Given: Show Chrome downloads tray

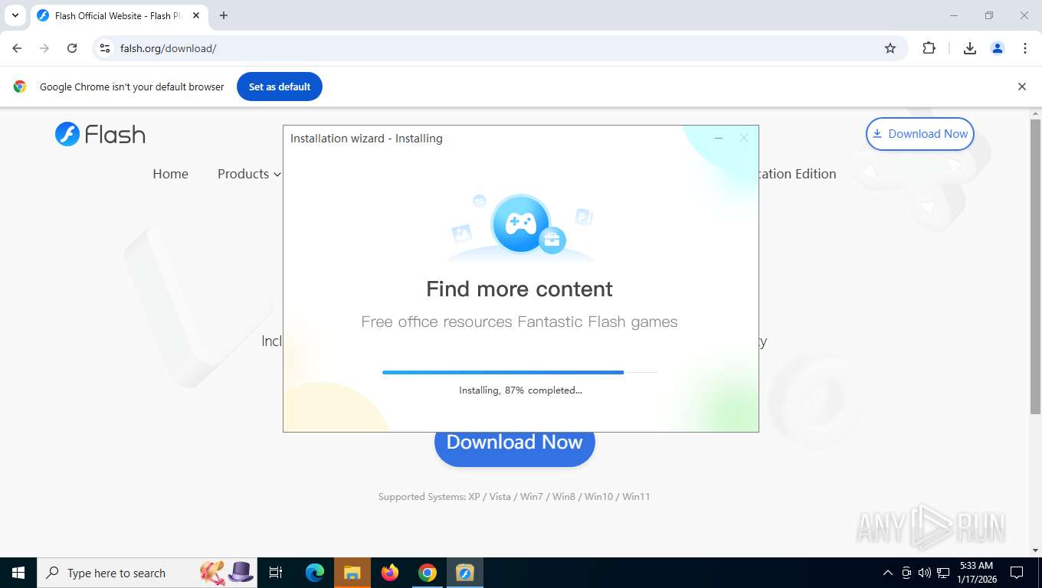Looking at the screenshot, I should pyautogui.click(x=970, y=48).
